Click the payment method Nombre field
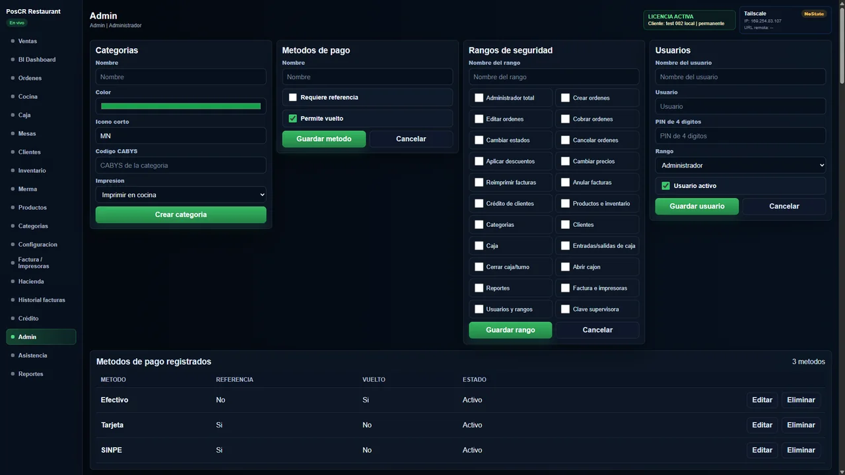The image size is (845, 475). point(368,77)
